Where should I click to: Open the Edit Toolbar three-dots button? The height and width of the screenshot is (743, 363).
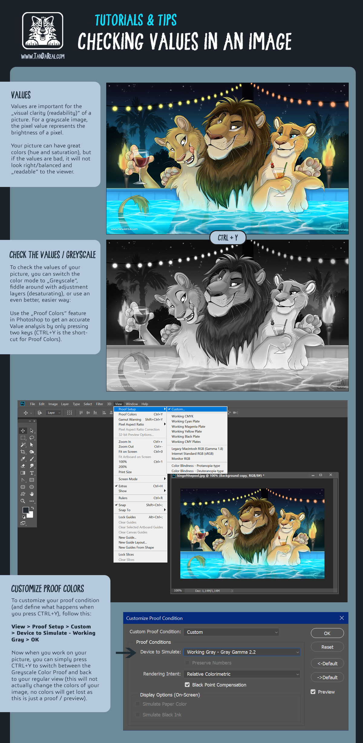point(32,501)
